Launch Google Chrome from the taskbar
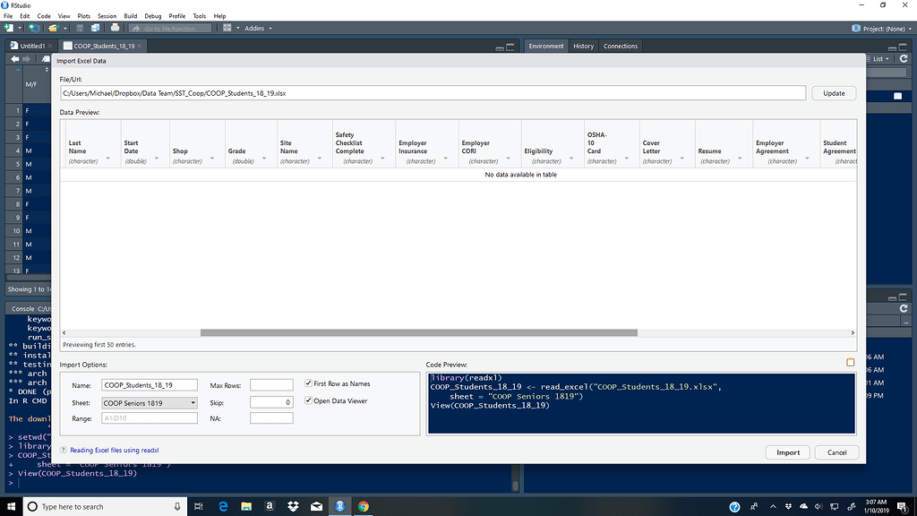Image resolution: width=917 pixels, height=516 pixels. pos(363,505)
